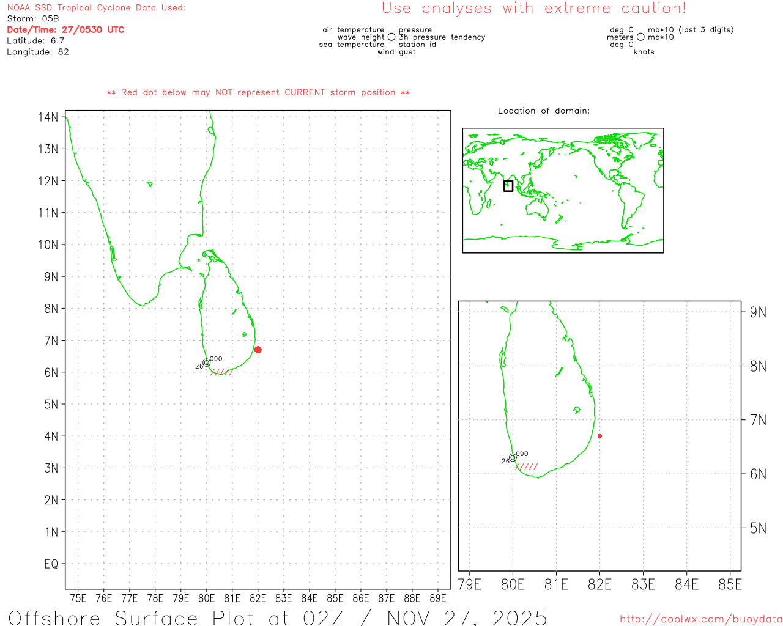Click red wind hatch marks on large map

(221, 372)
